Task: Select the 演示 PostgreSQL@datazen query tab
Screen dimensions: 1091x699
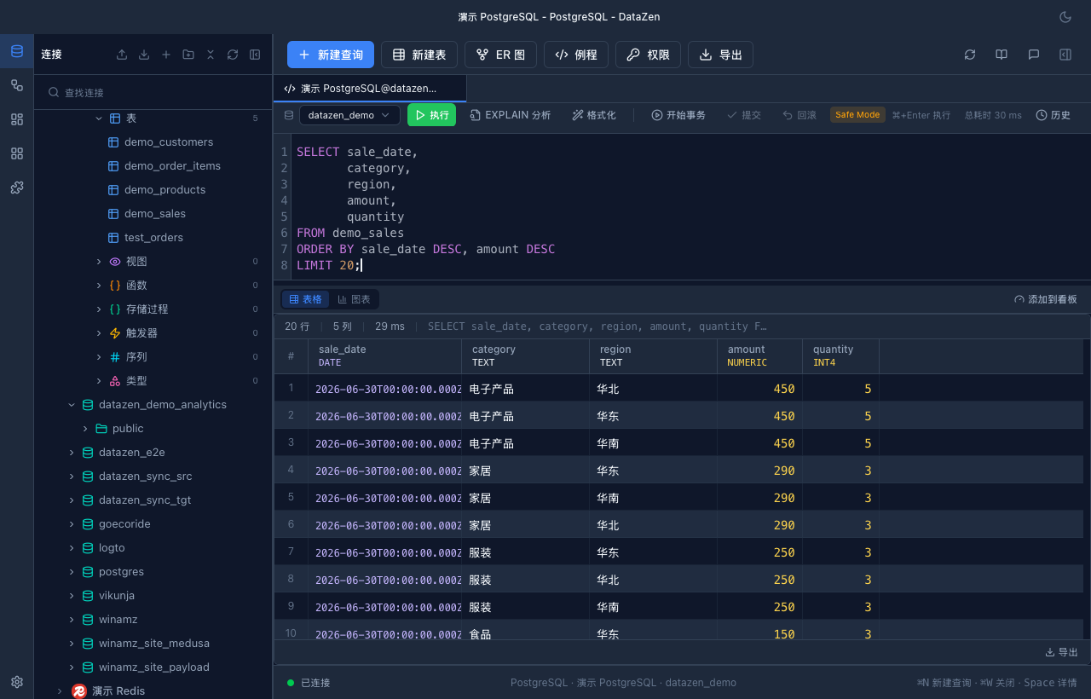Action: (370, 89)
